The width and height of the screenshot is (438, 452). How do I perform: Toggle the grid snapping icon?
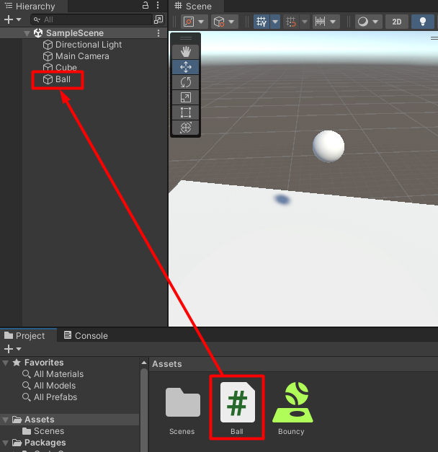(291, 22)
